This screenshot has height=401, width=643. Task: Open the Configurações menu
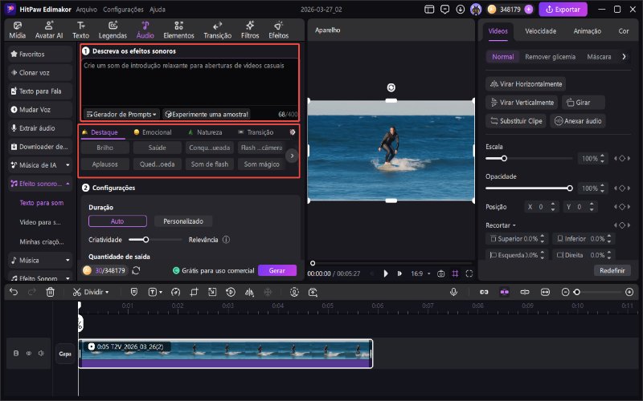[x=123, y=9]
